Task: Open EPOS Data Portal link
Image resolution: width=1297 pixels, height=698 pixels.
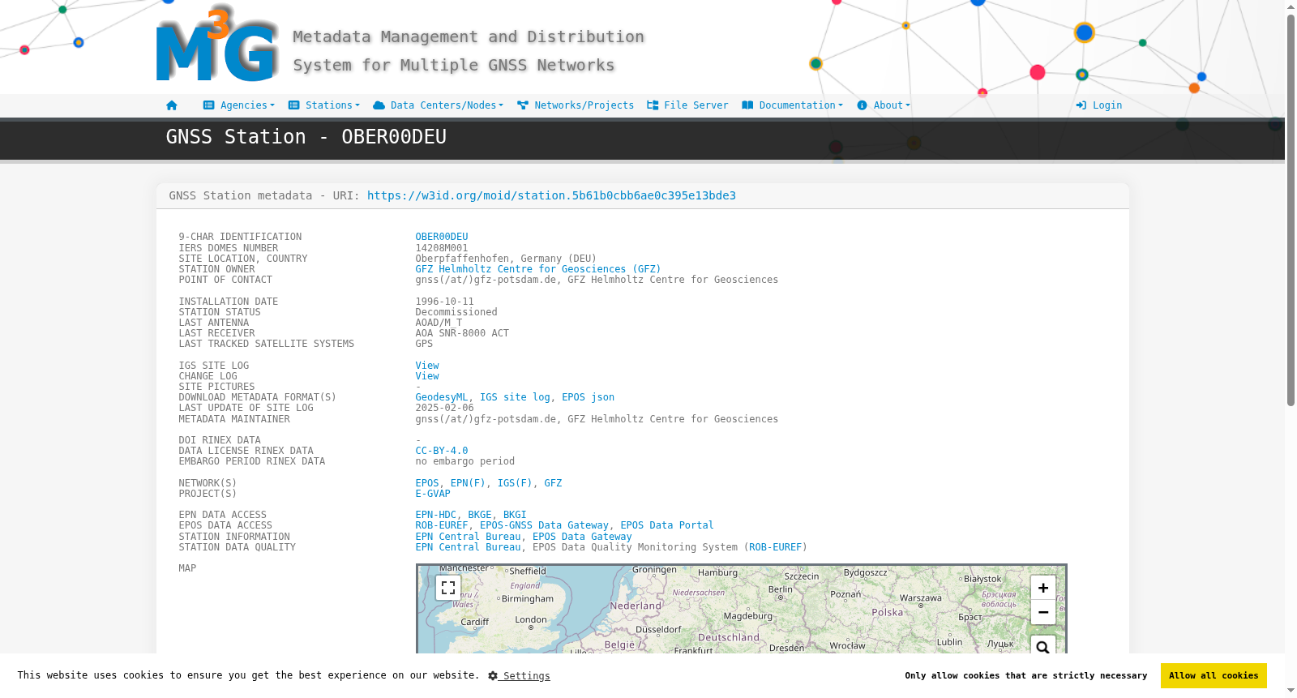Action: pyautogui.click(x=667, y=525)
